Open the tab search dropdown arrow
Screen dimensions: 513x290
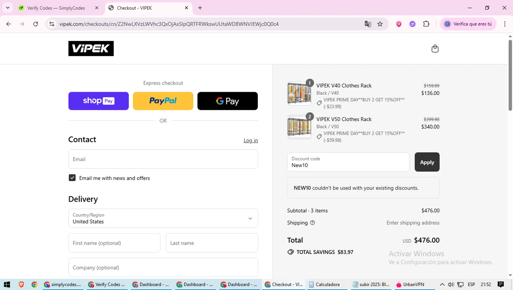[8, 8]
